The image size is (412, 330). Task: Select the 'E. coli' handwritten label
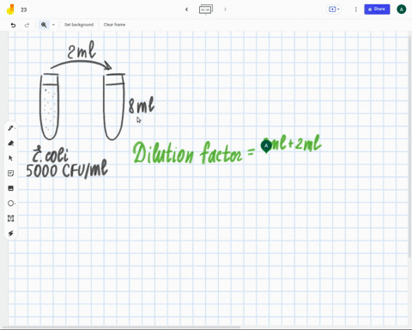51,155
